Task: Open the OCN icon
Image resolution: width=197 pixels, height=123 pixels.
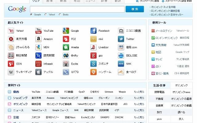Action: 11,64
